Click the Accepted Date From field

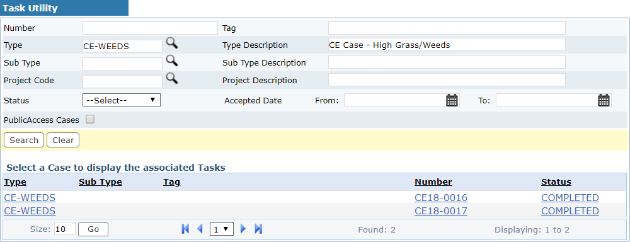(394, 100)
